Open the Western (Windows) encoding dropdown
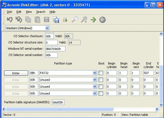Viewport: 164px width, 118px height. coord(47,28)
